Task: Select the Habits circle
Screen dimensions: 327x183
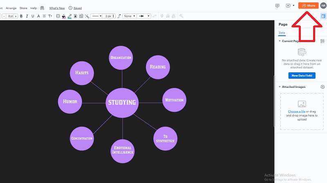Action: point(82,73)
